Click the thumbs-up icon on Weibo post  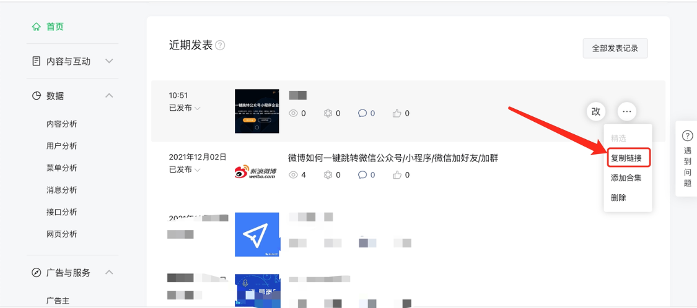[397, 175]
